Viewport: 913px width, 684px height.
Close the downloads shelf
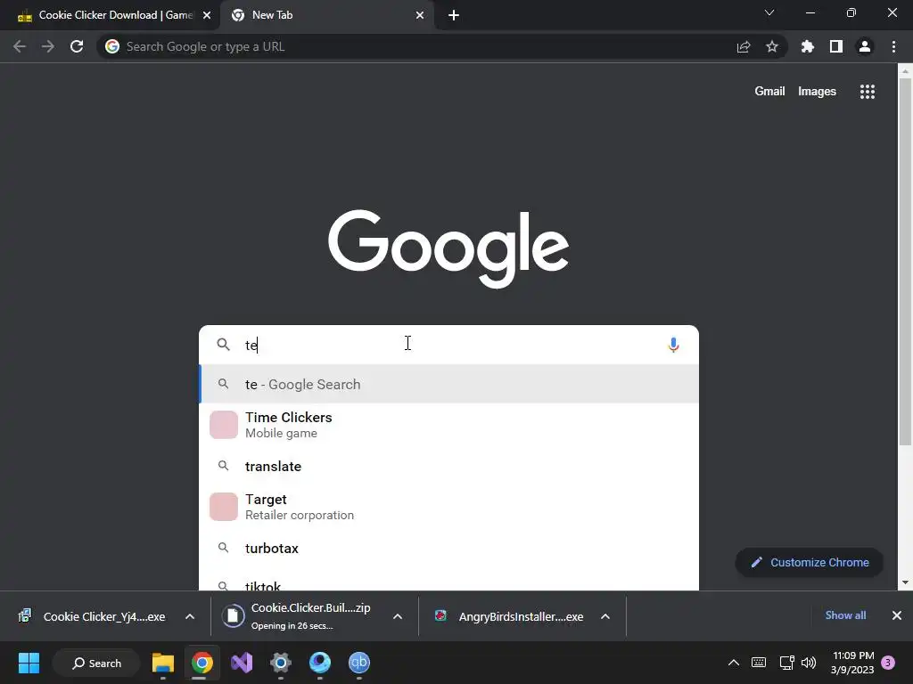(897, 615)
